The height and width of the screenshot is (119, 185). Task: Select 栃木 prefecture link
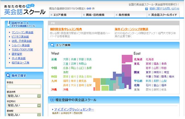point(172,77)
